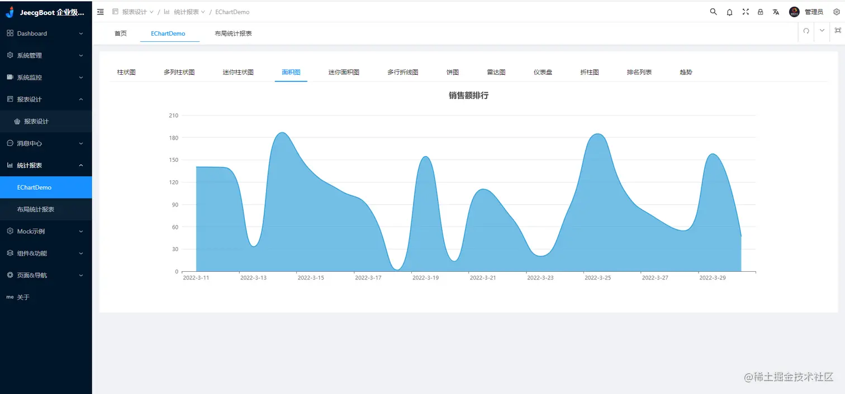Open the settings gear in header
The image size is (845, 394).
click(x=836, y=12)
